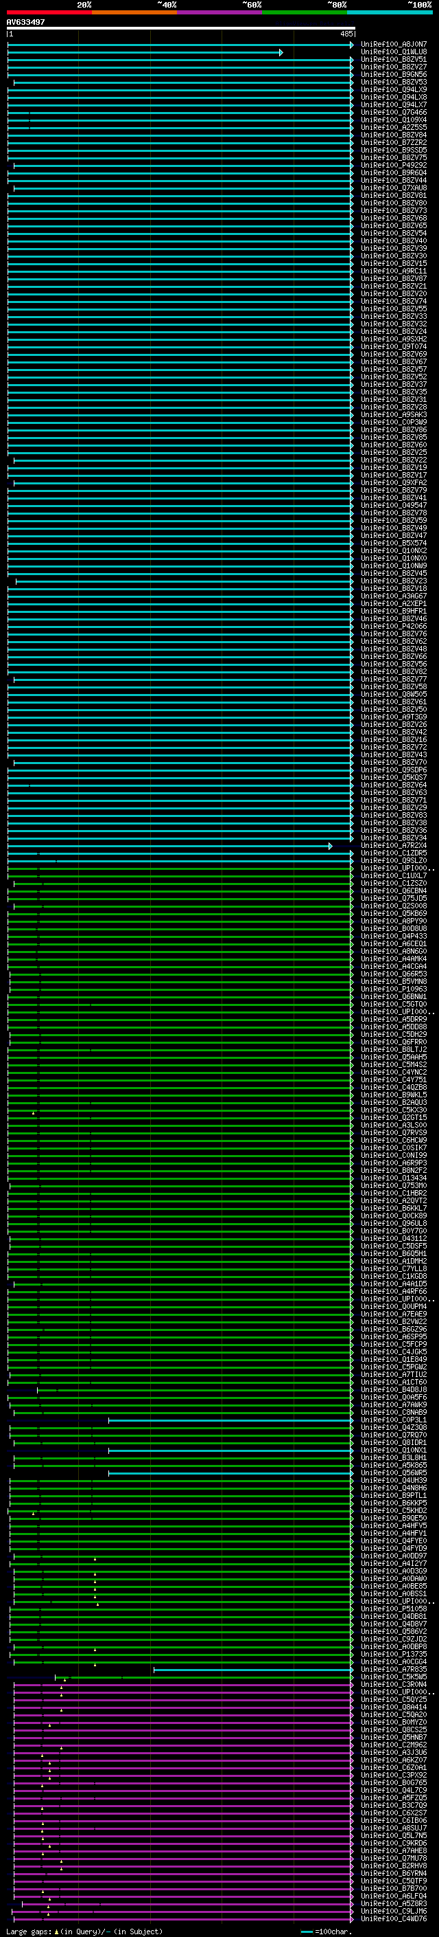Click the short cyan alignment bar for Q1WLU8
The width and height of the screenshot is (439, 1937).
tap(145, 53)
